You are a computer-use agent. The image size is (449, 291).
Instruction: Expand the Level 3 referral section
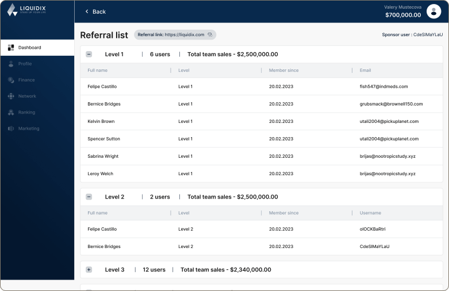pyautogui.click(x=89, y=270)
